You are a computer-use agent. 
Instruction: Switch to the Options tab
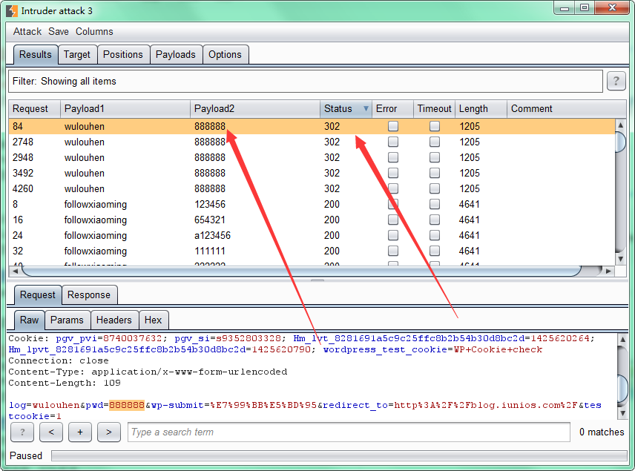(225, 55)
